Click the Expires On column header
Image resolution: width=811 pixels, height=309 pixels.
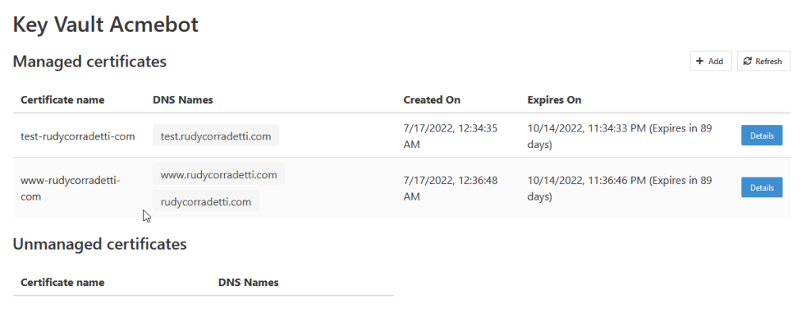(554, 100)
